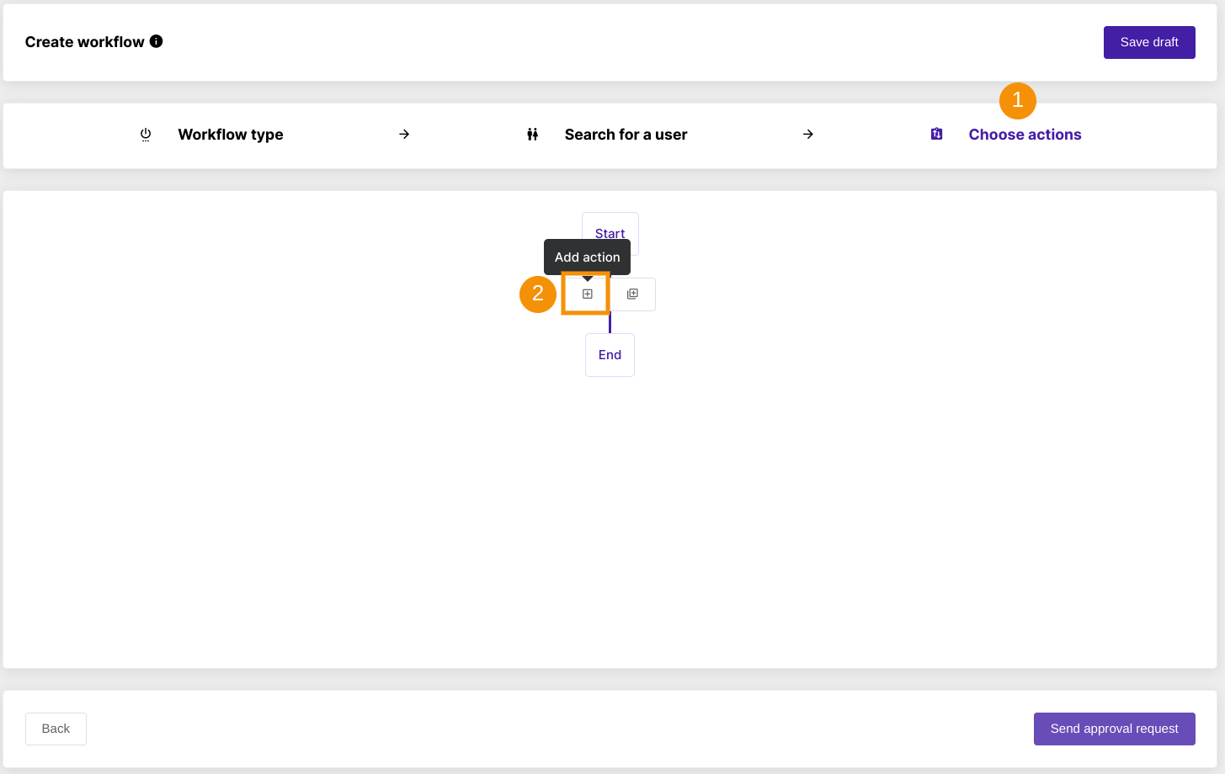Image resolution: width=1225 pixels, height=774 pixels.
Task: Click orange step marker number 1
Action: [1017, 101]
